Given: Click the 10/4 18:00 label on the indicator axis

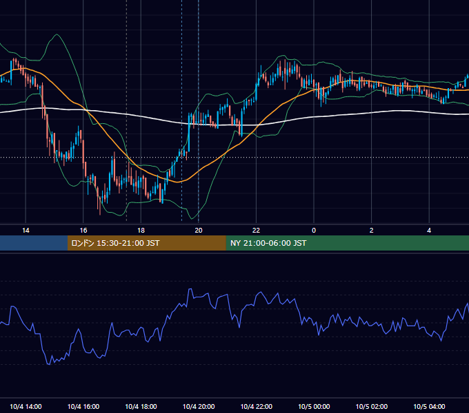Looking at the screenshot, I should point(141,406).
